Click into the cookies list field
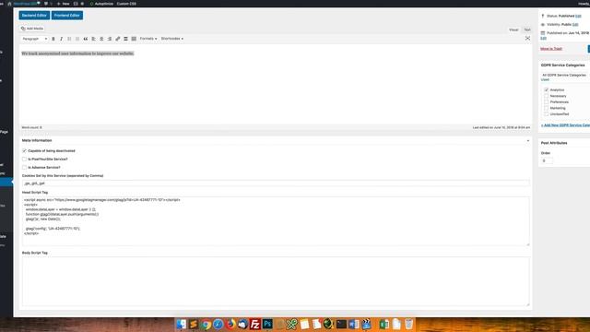590x332 pixels. [x=276, y=184]
